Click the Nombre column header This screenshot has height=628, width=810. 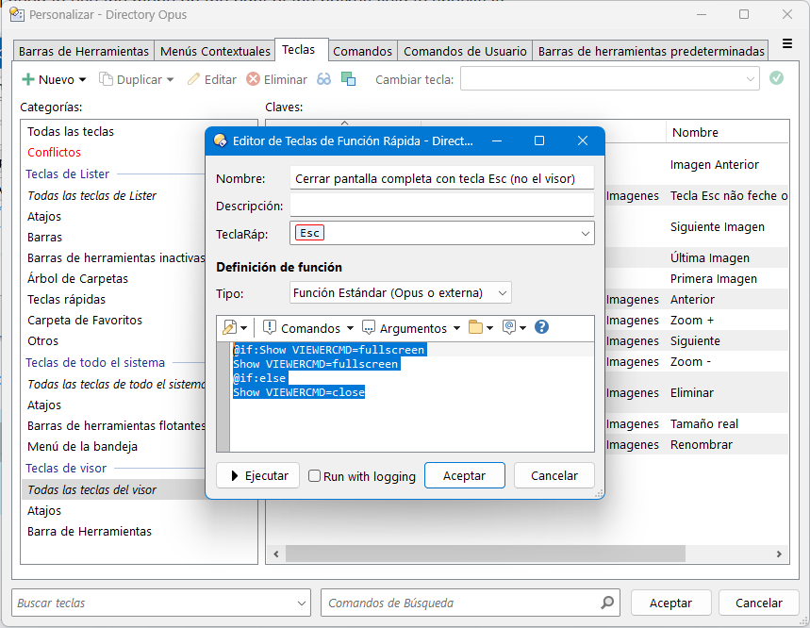pos(727,132)
